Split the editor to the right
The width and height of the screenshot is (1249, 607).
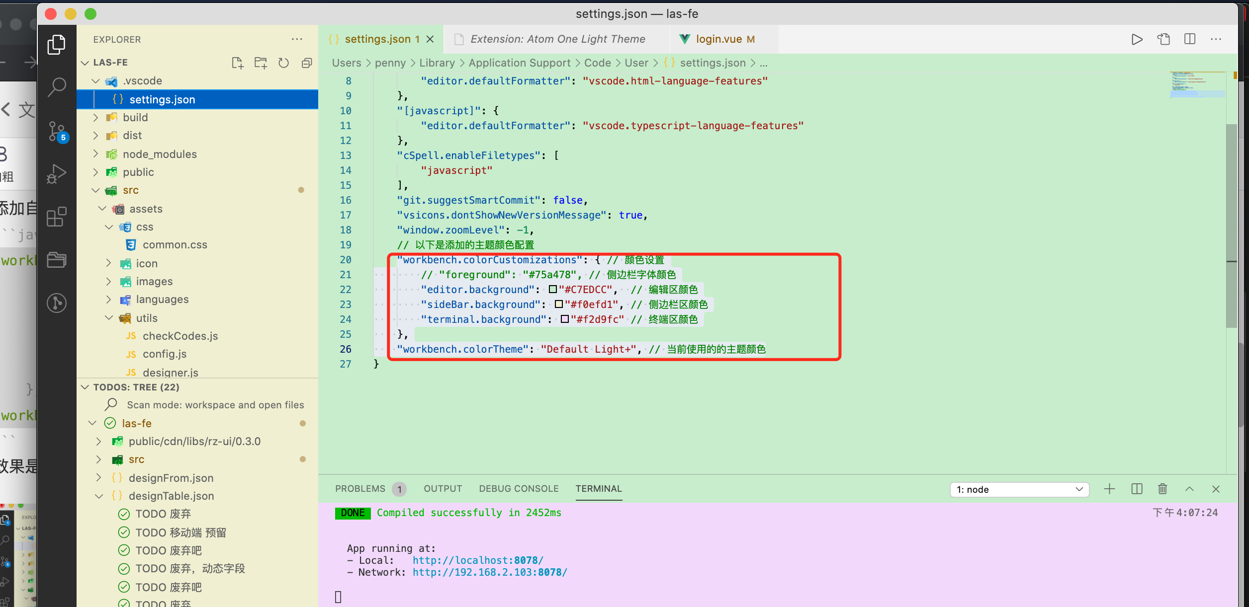(x=1189, y=39)
